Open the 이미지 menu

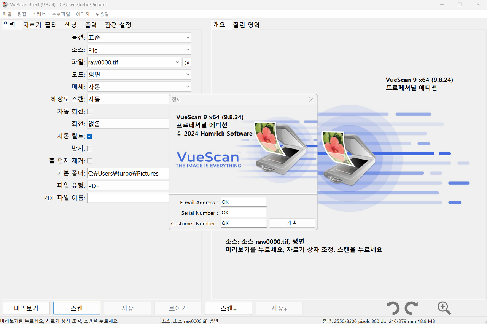pyautogui.click(x=83, y=14)
